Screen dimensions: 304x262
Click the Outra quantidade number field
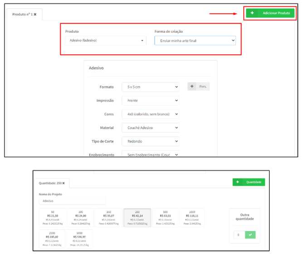point(239,235)
